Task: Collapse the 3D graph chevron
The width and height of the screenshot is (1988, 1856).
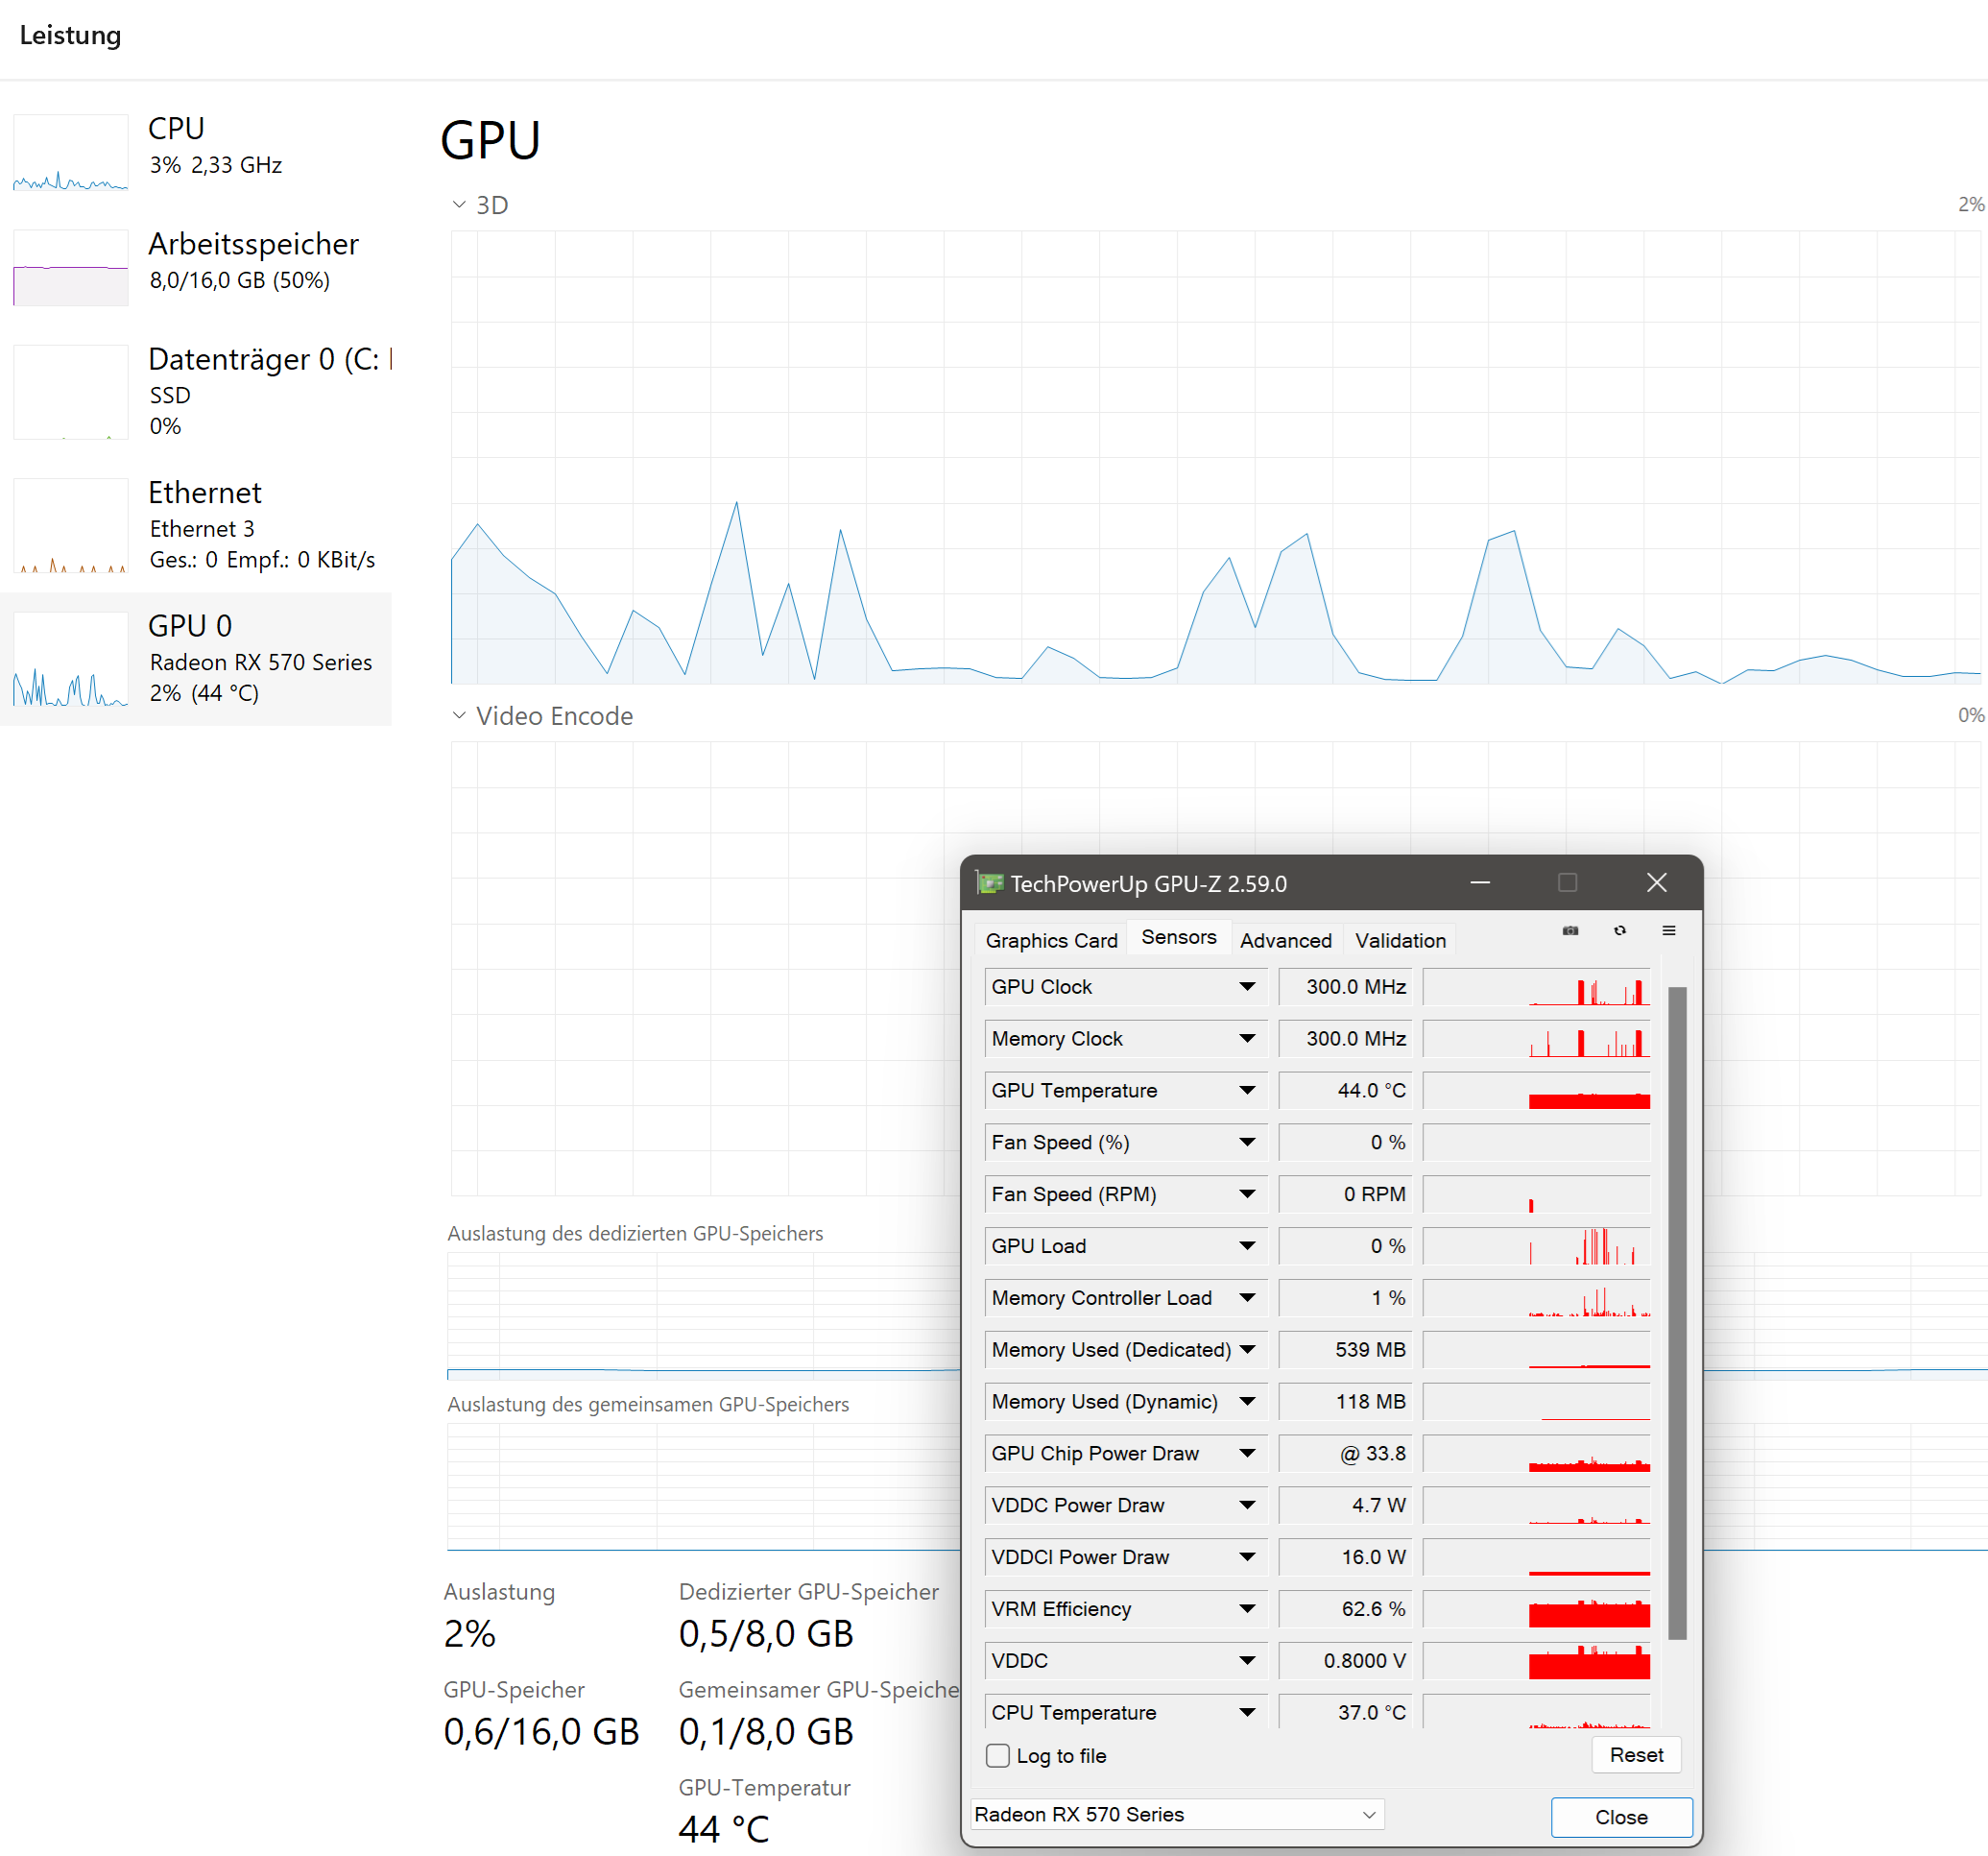Action: click(459, 205)
